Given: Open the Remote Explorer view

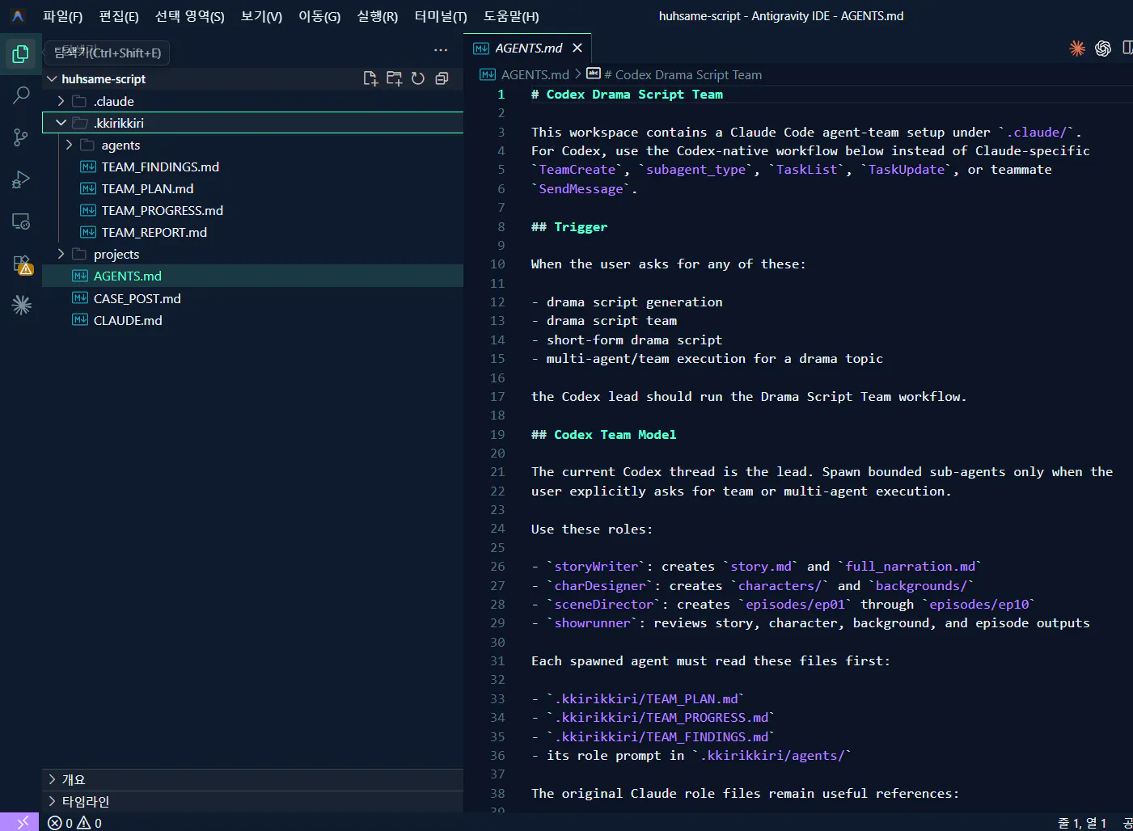Looking at the screenshot, I should [x=21, y=221].
